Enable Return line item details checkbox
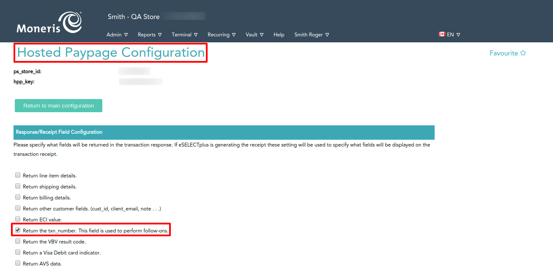553x271 pixels. [x=18, y=175]
